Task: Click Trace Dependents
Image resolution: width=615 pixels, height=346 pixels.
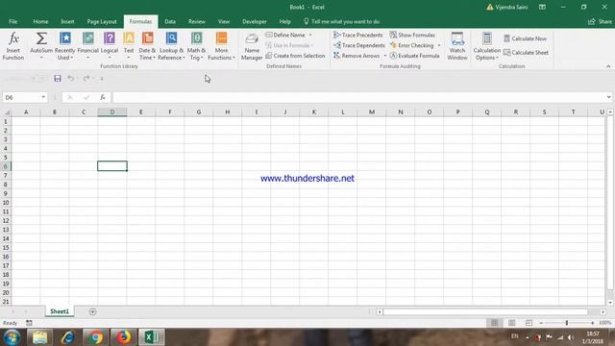Action: (359, 45)
